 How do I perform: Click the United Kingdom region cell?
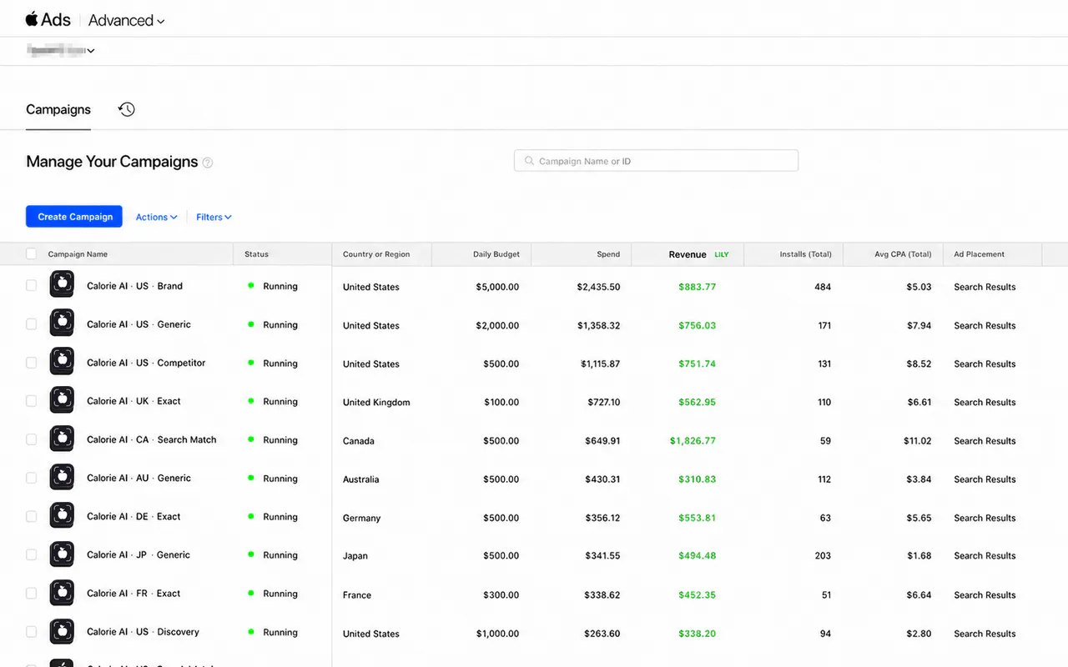pyautogui.click(x=376, y=403)
